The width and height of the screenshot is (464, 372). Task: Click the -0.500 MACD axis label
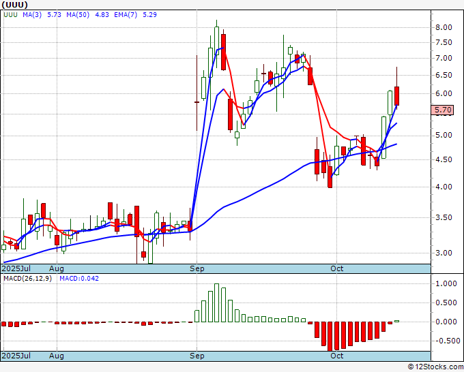coord(448,341)
